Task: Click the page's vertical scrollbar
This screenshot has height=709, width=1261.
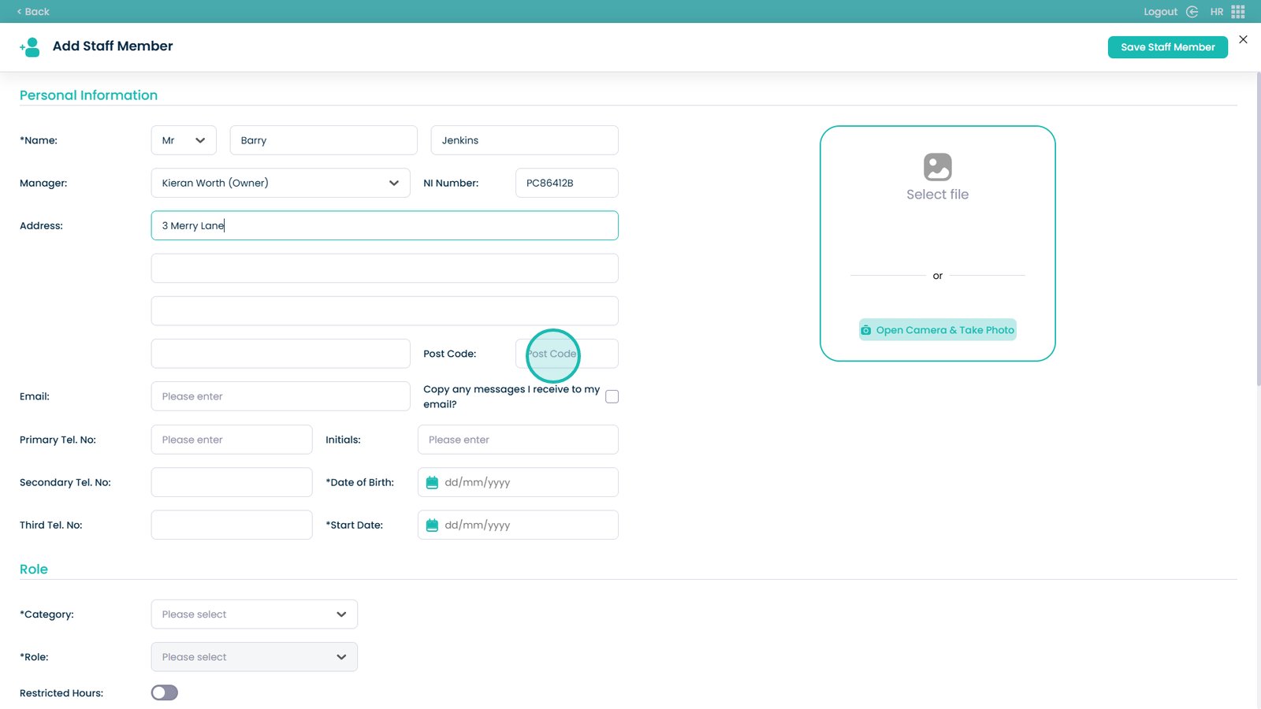Action: click(x=1258, y=228)
